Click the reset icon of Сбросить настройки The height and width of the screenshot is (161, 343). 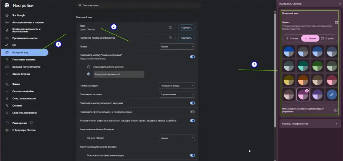[7, 113]
